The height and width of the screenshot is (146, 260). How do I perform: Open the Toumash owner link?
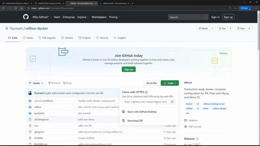(16, 28)
